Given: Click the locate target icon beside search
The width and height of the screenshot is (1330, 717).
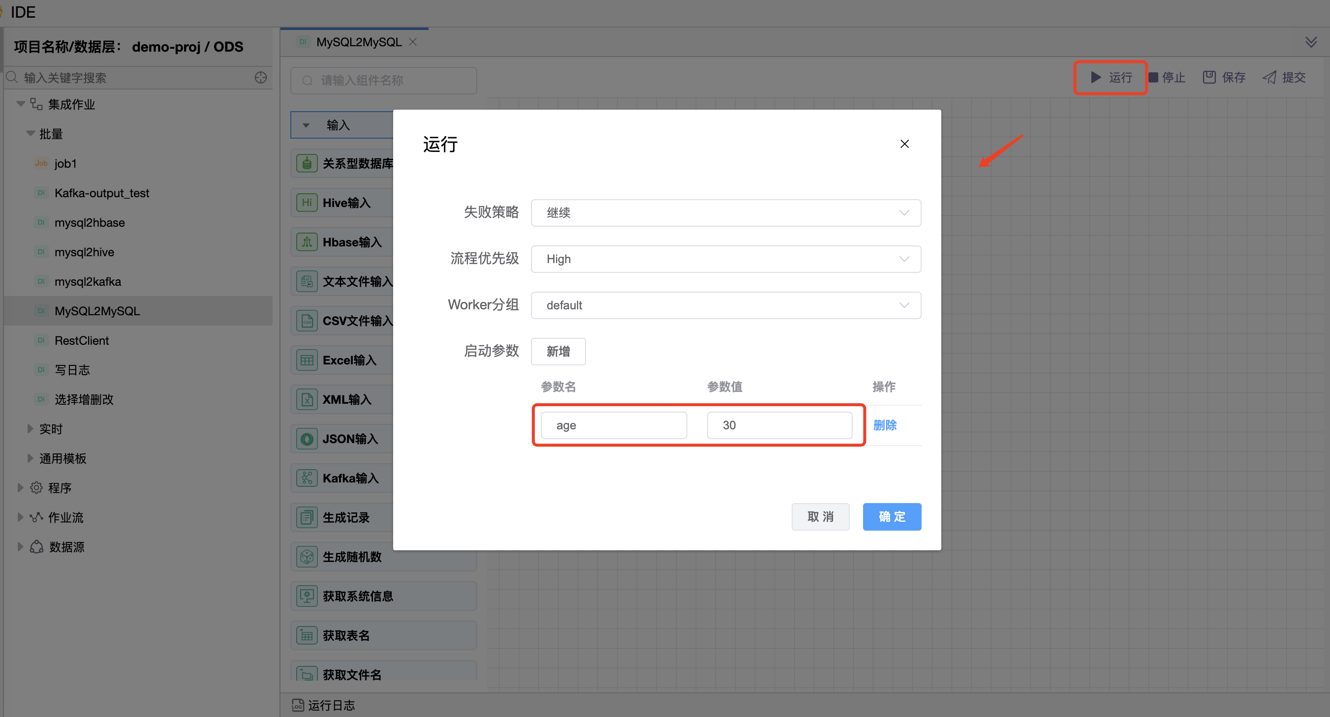Looking at the screenshot, I should coord(261,77).
